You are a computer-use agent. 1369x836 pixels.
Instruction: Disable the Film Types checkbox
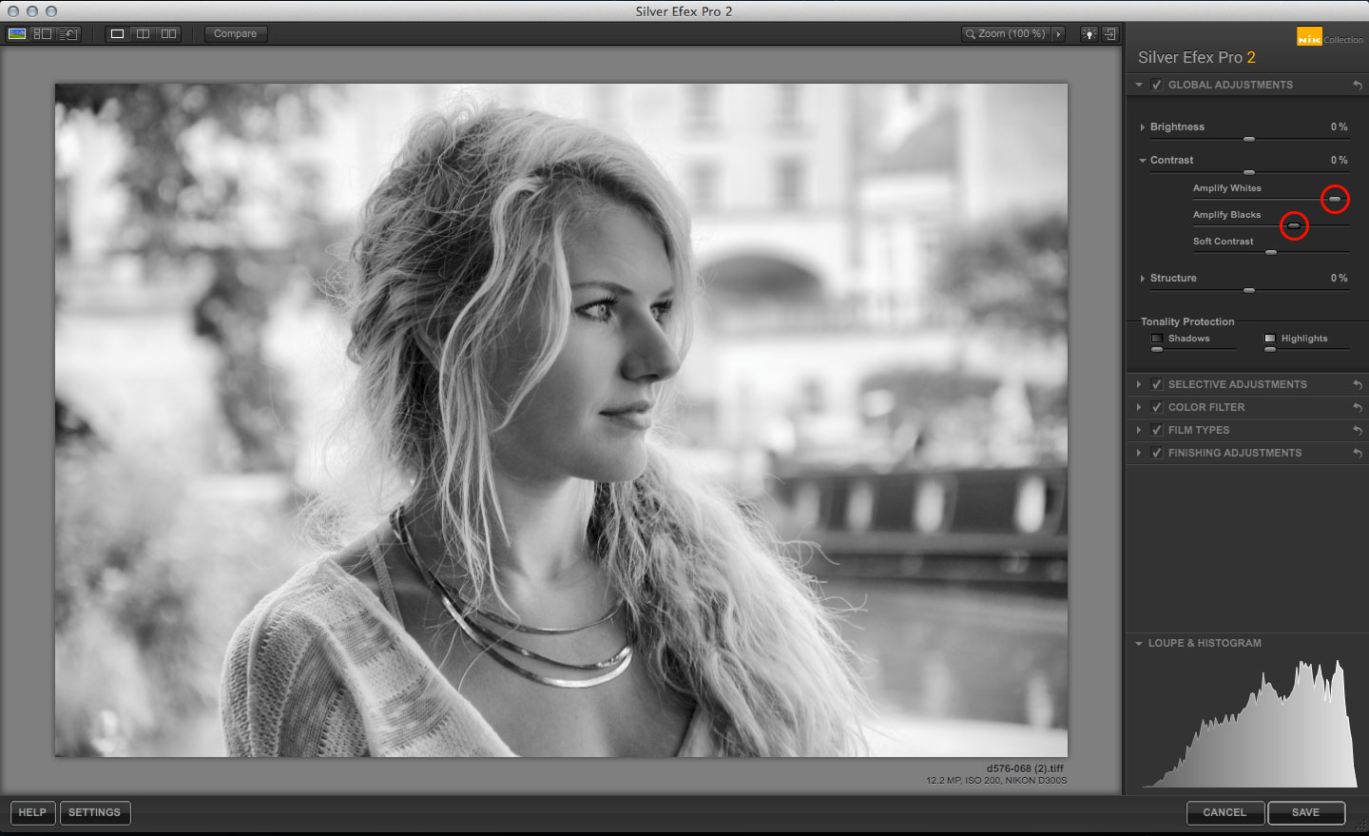[x=1155, y=430]
